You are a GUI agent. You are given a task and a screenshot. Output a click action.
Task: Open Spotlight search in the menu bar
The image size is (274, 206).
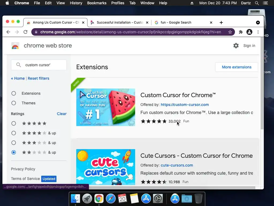coord(257,3)
